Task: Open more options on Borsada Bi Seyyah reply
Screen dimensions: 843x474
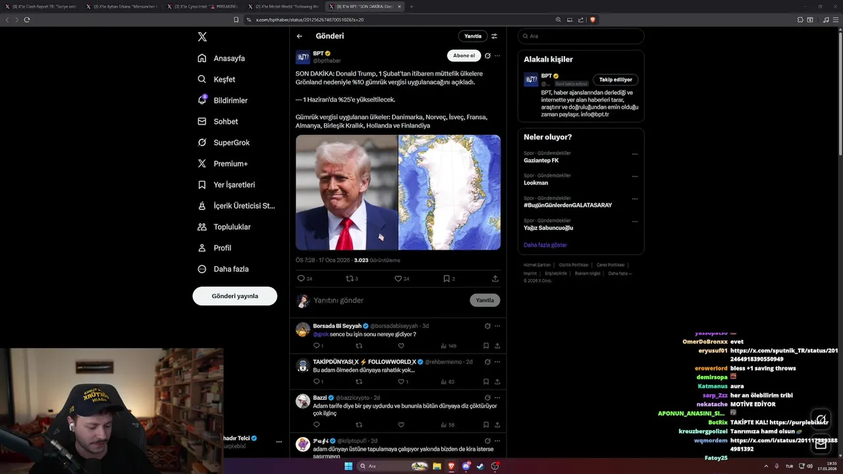Action: 497,326
